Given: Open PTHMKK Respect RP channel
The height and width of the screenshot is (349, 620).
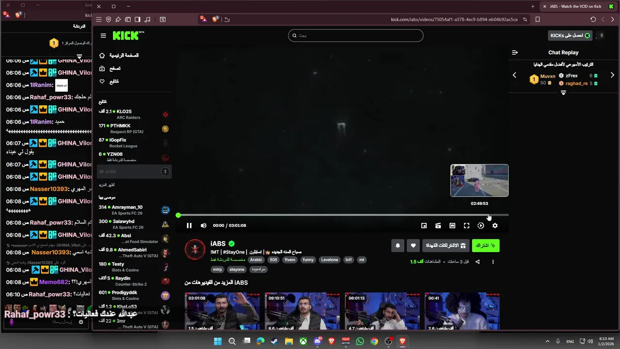Looking at the screenshot, I should [x=134, y=128].
